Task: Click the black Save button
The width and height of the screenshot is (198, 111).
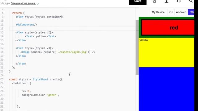Action: click(138, 2)
